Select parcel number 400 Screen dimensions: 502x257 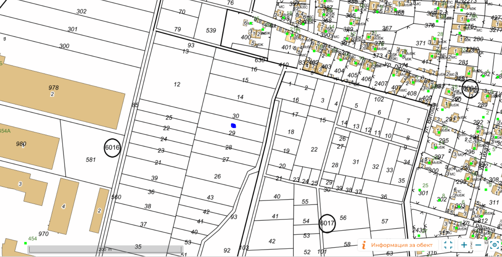pos(246,37)
